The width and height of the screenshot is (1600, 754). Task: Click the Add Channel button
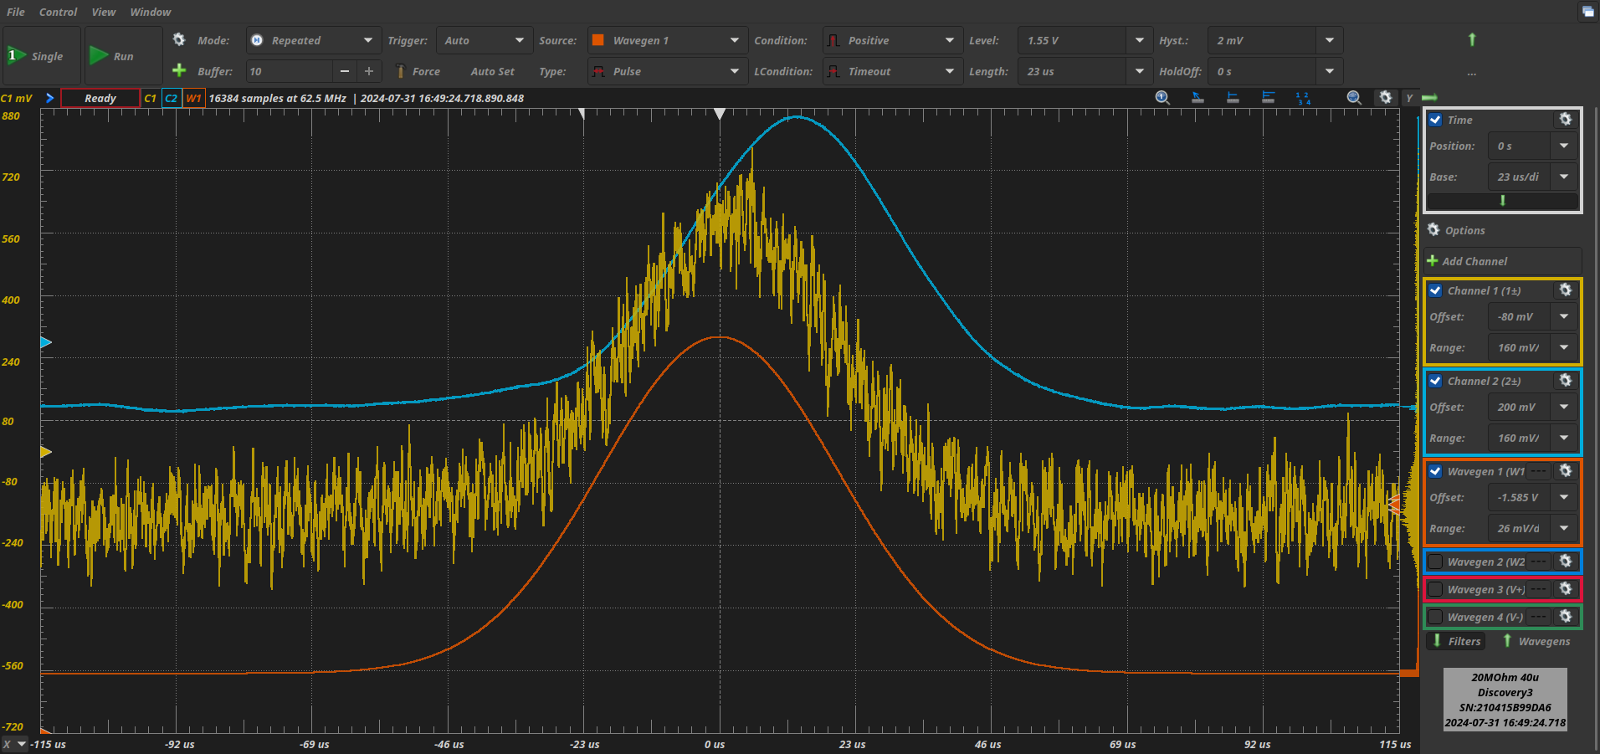click(x=1502, y=261)
